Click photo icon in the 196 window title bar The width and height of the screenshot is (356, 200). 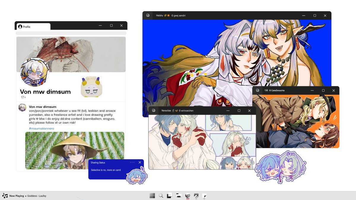point(258,90)
